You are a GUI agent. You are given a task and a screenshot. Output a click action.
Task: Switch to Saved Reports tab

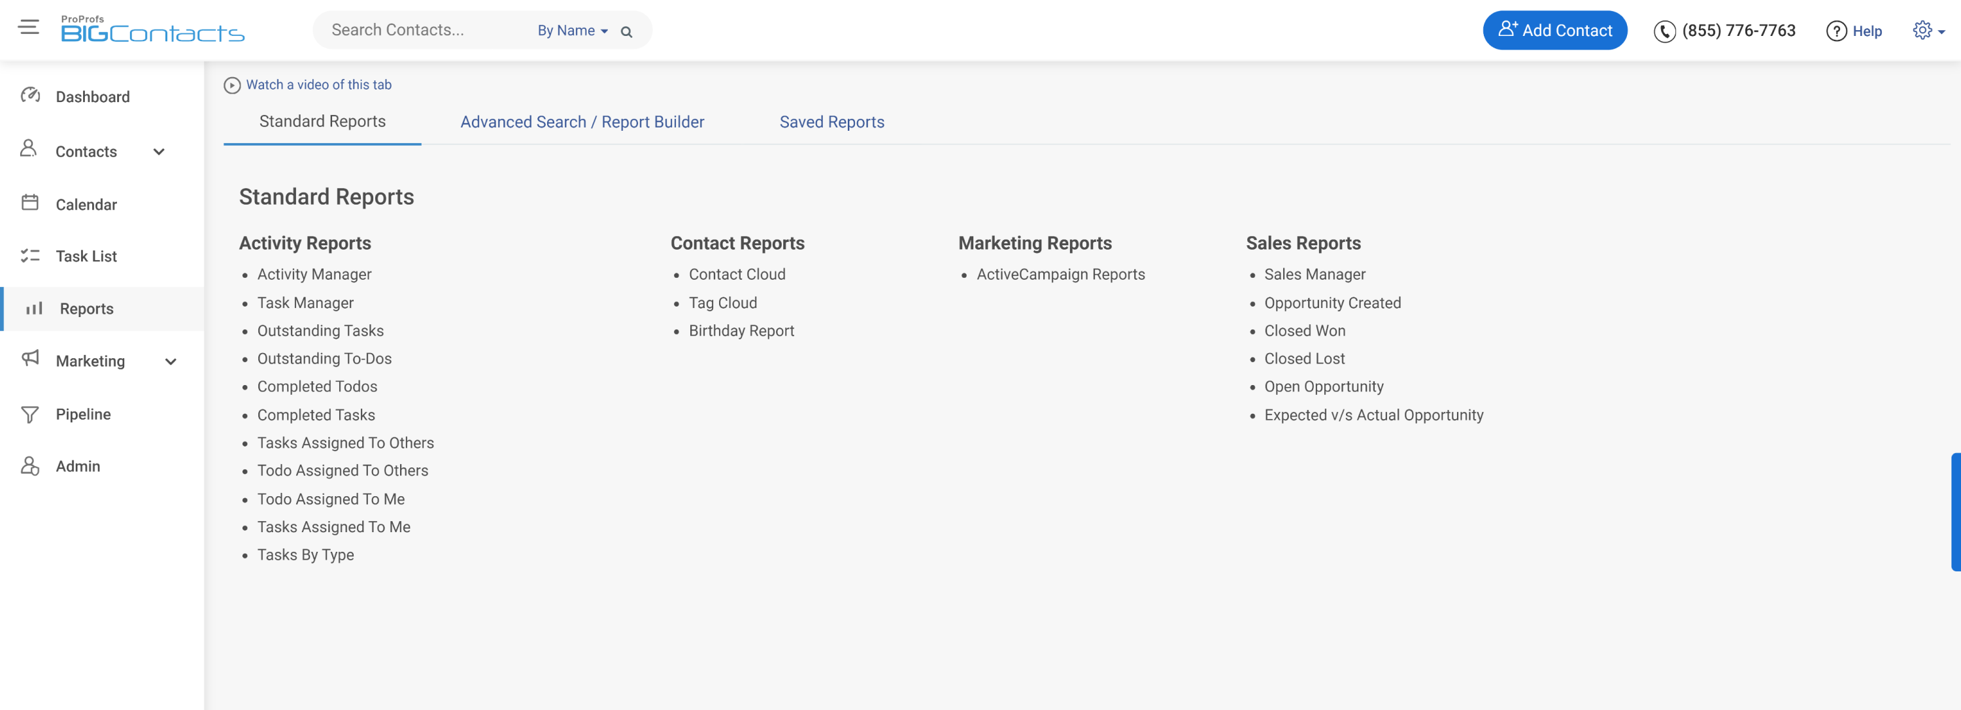click(832, 122)
